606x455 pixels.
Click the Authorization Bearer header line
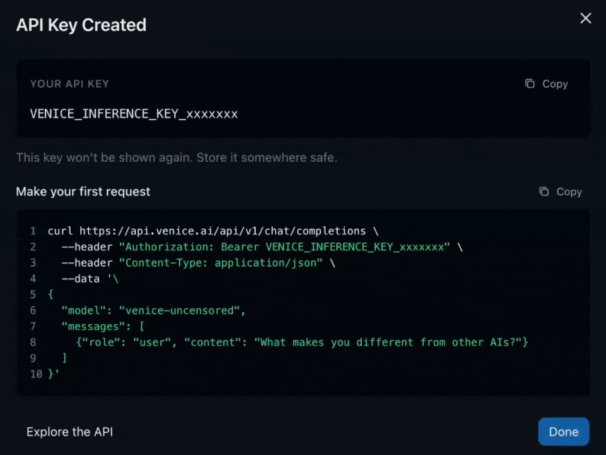pyautogui.click(x=262, y=247)
